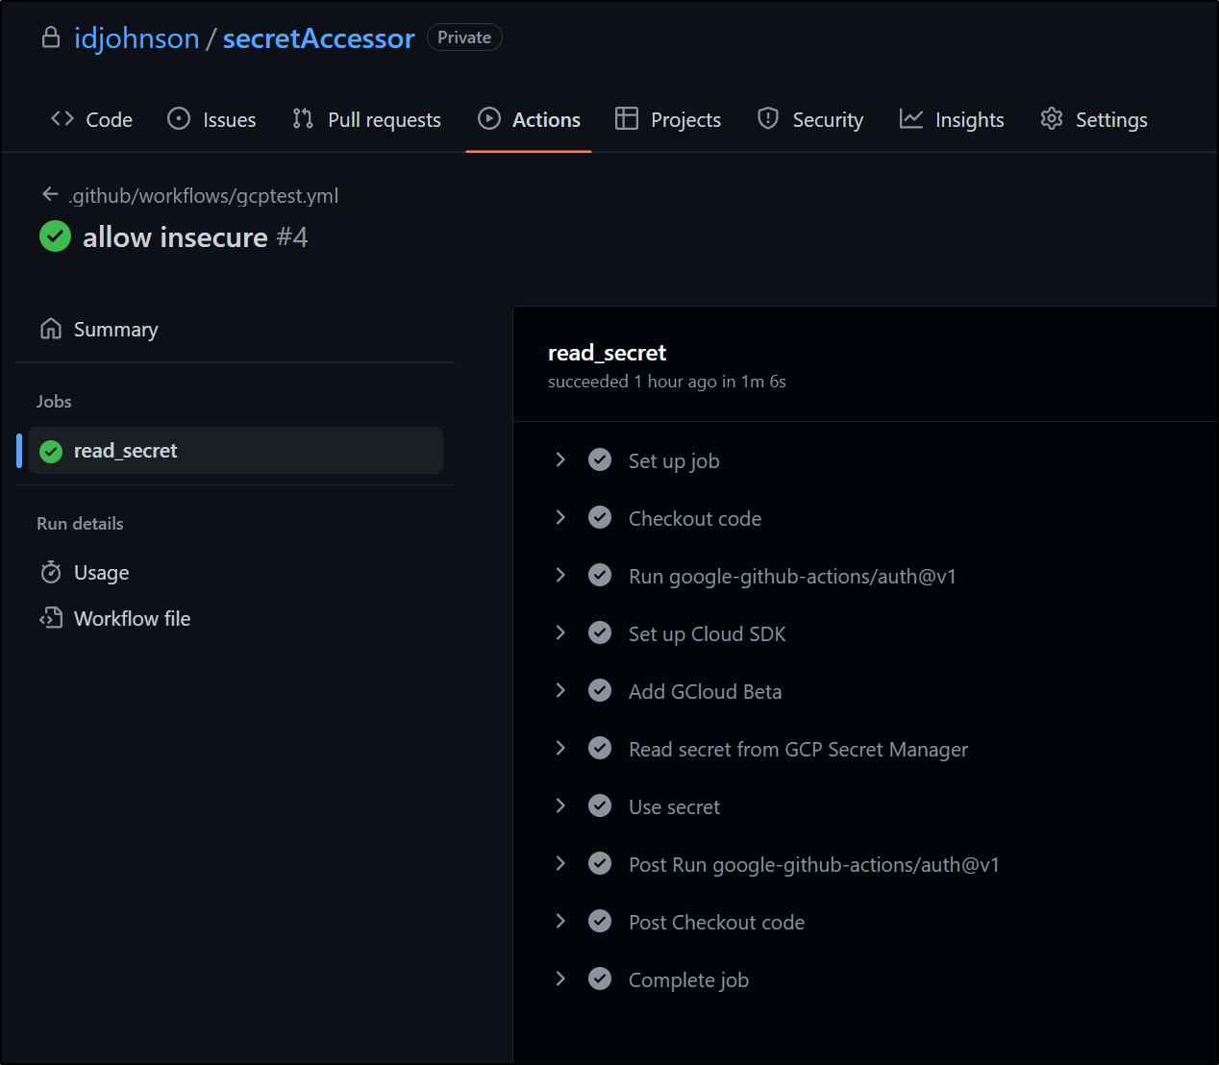
Task: Click the Actions play icon
Action: coord(489,118)
